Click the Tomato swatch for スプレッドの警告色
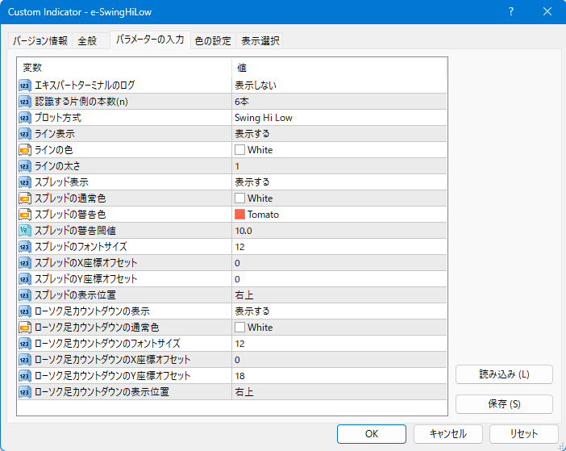 coord(239,215)
